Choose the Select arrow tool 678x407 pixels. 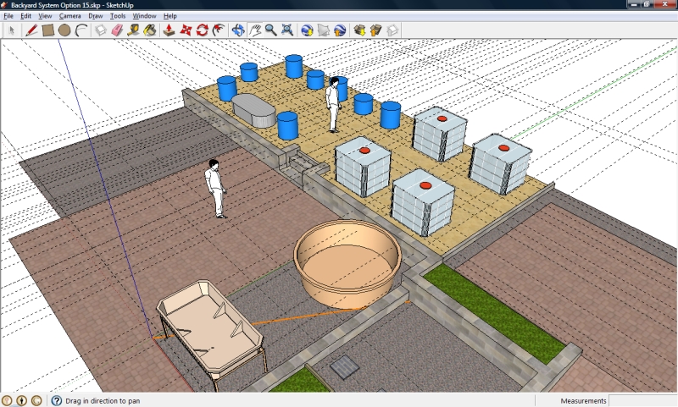[11, 30]
